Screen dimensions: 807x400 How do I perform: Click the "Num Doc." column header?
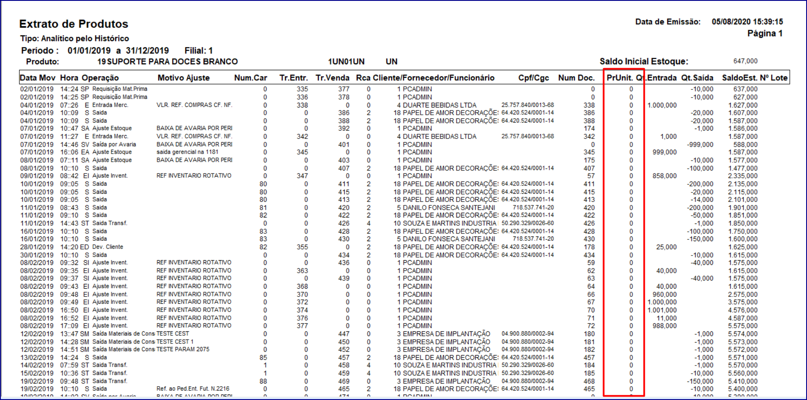point(576,78)
